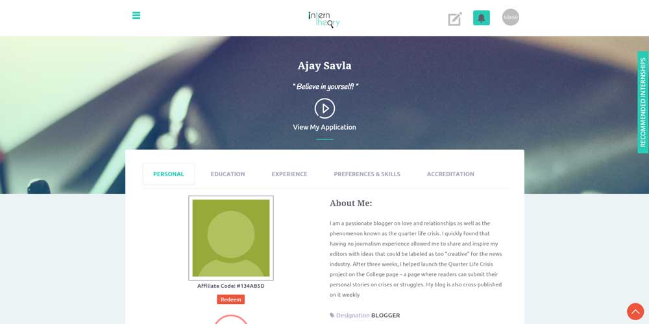Image resolution: width=649 pixels, height=324 pixels.
Task: Expand the Recommended Internships side panel
Action: 643,102
